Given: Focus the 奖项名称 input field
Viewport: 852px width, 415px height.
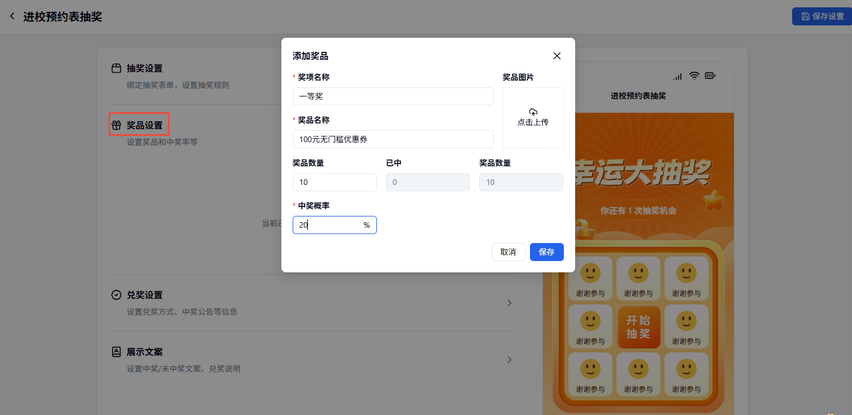Looking at the screenshot, I should (x=393, y=96).
